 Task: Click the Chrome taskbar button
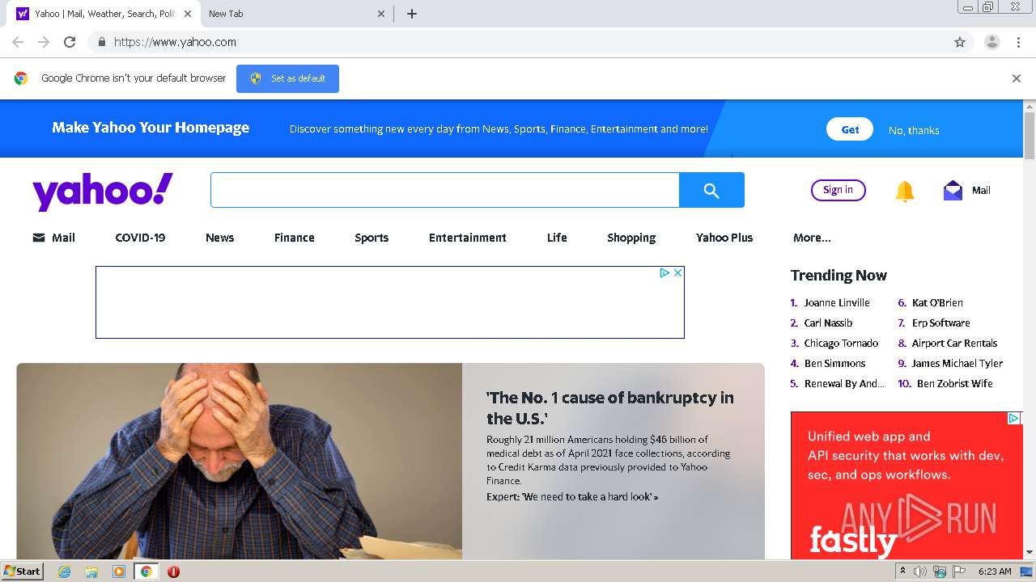[x=146, y=571]
